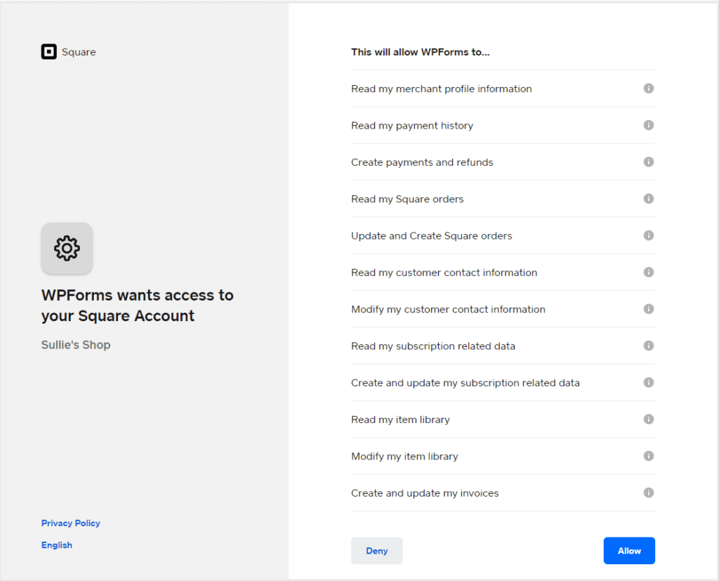Open the English language selector

point(56,544)
